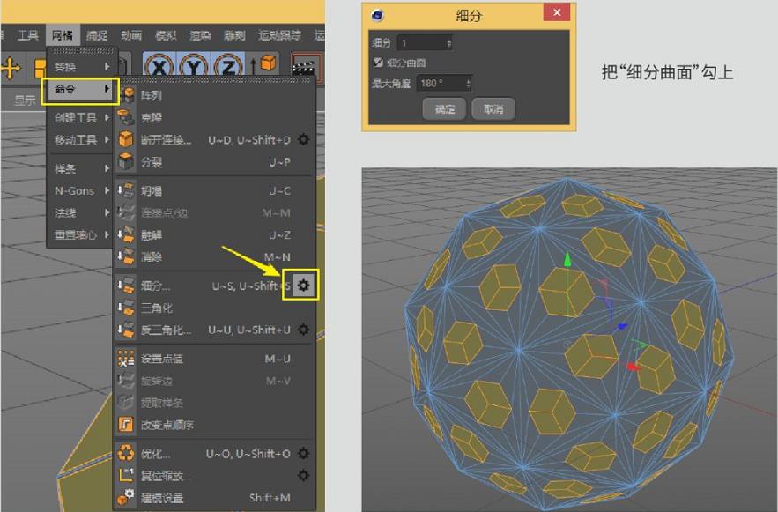This screenshot has height=512, width=778.
Task: Open options gear for 反三角化
Action: [x=303, y=330]
